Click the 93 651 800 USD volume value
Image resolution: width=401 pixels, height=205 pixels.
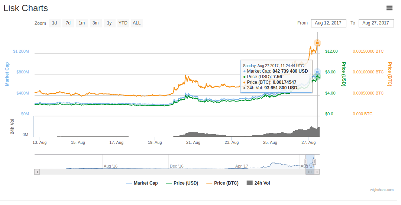coord(281,88)
